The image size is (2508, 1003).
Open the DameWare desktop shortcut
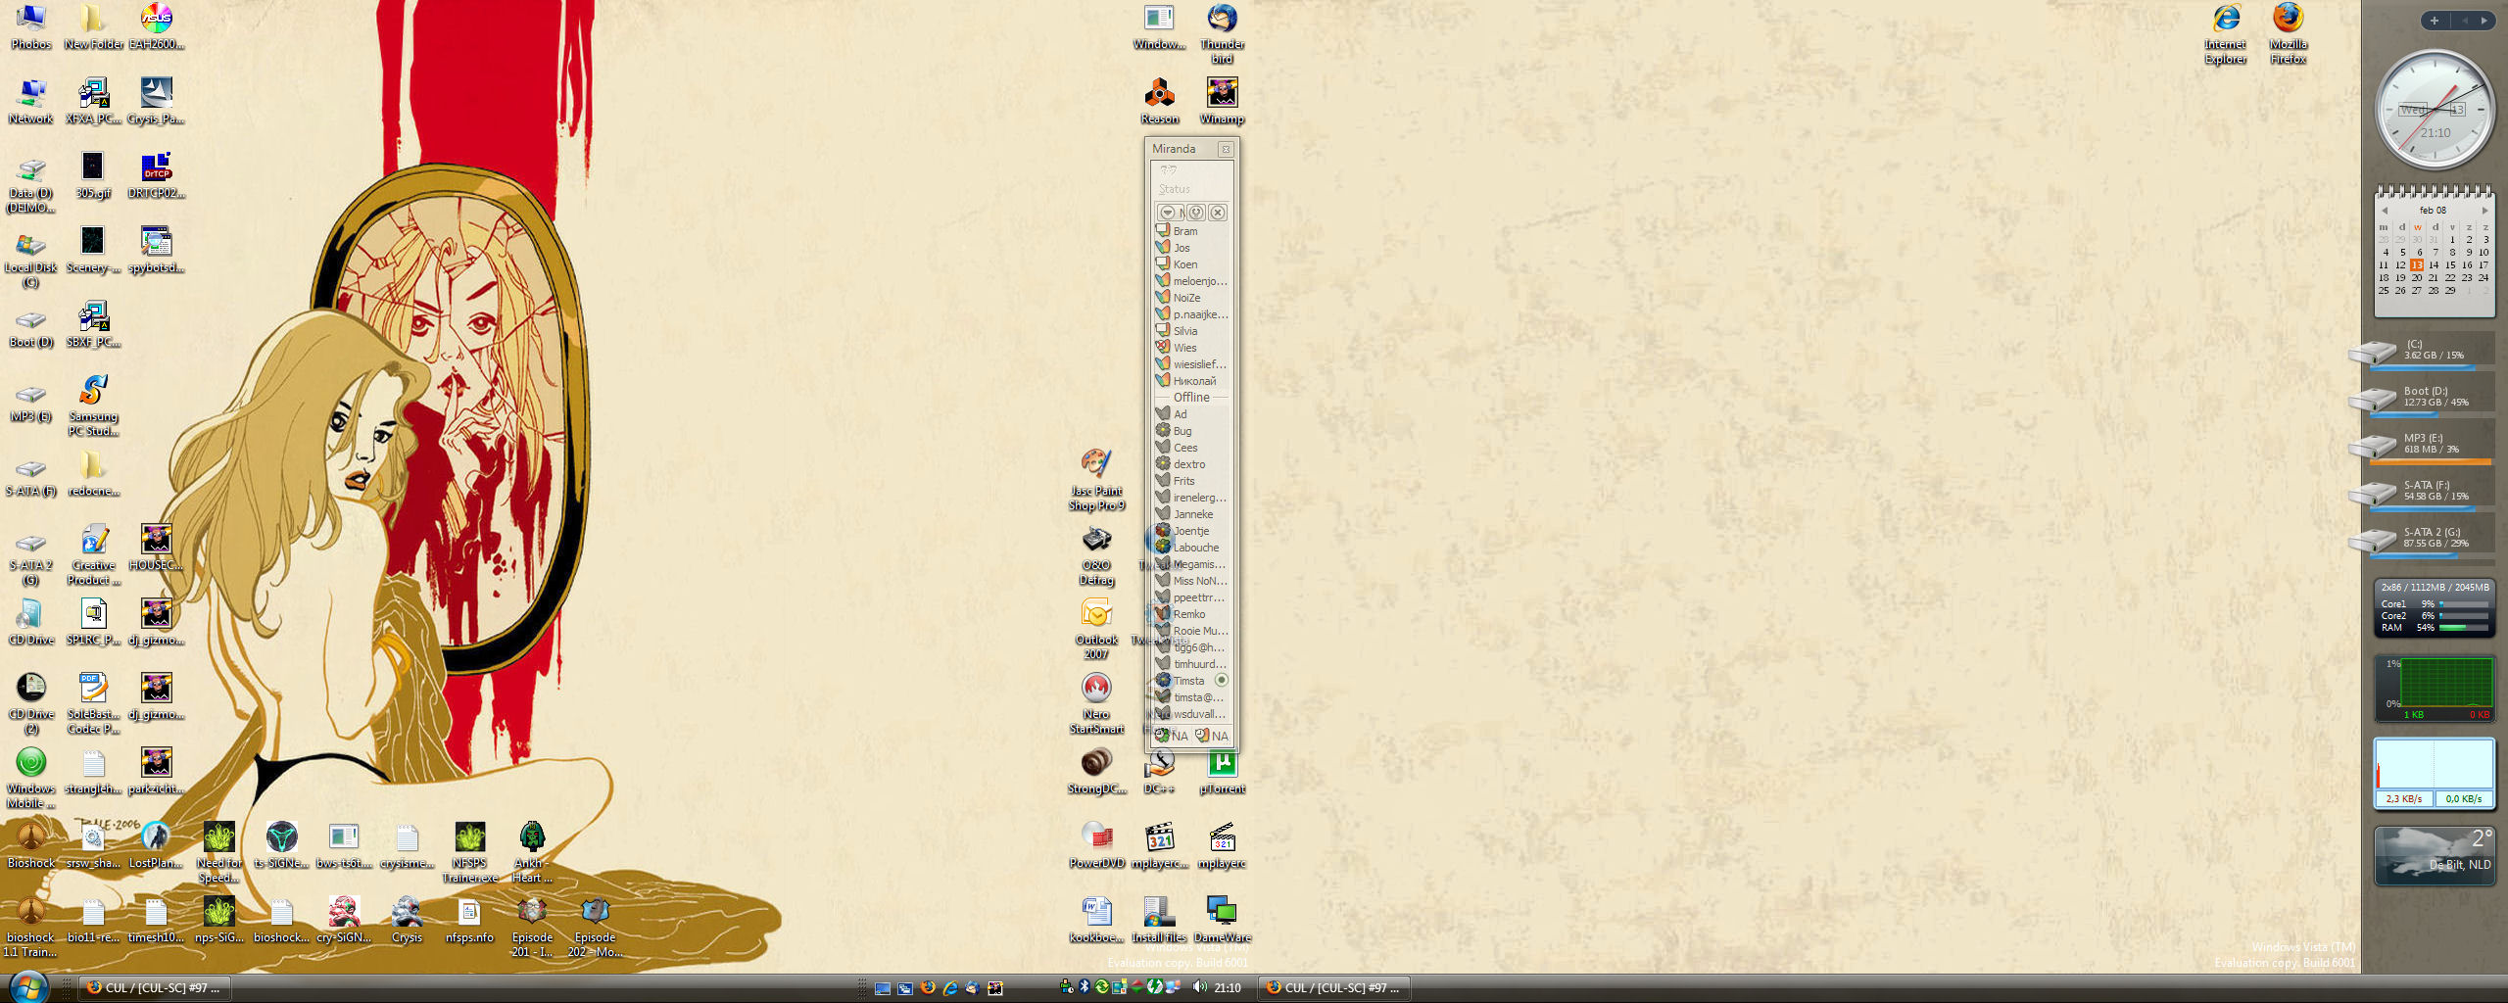click(1222, 920)
